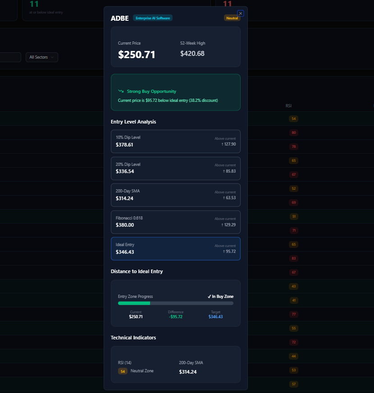
Task: Click the RSI column header in background table
Action: 288,106
